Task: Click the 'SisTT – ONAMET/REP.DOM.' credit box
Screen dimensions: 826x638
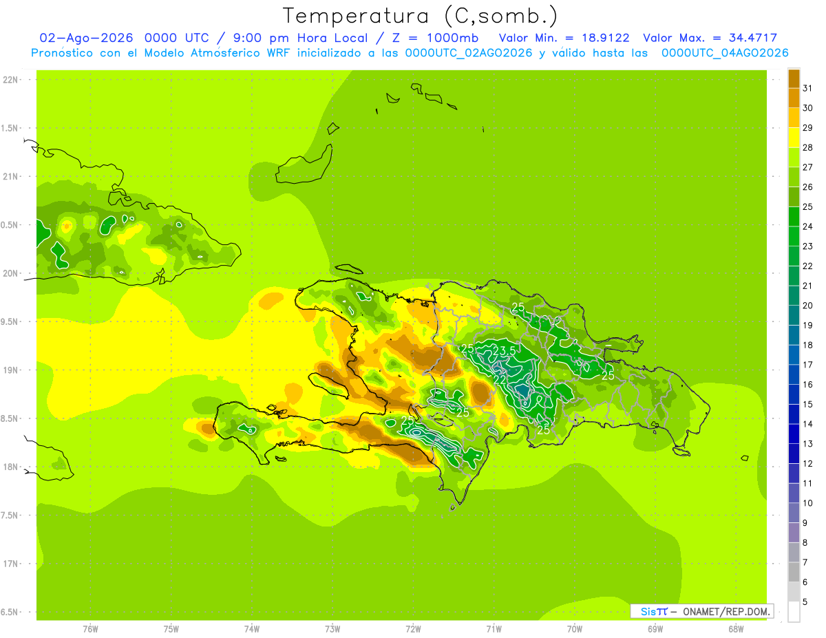Action: coord(701,611)
